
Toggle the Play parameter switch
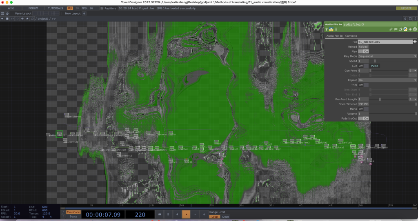click(366, 51)
